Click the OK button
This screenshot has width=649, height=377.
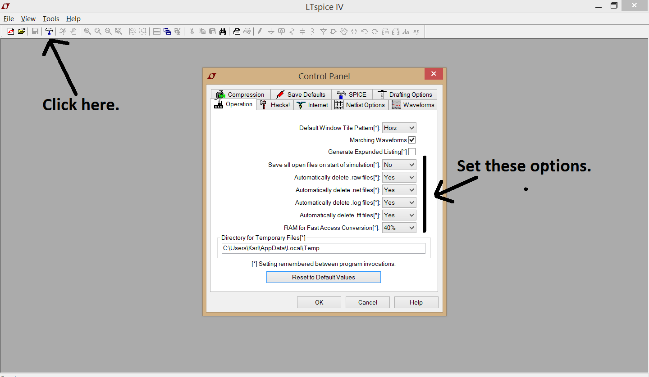tap(319, 302)
